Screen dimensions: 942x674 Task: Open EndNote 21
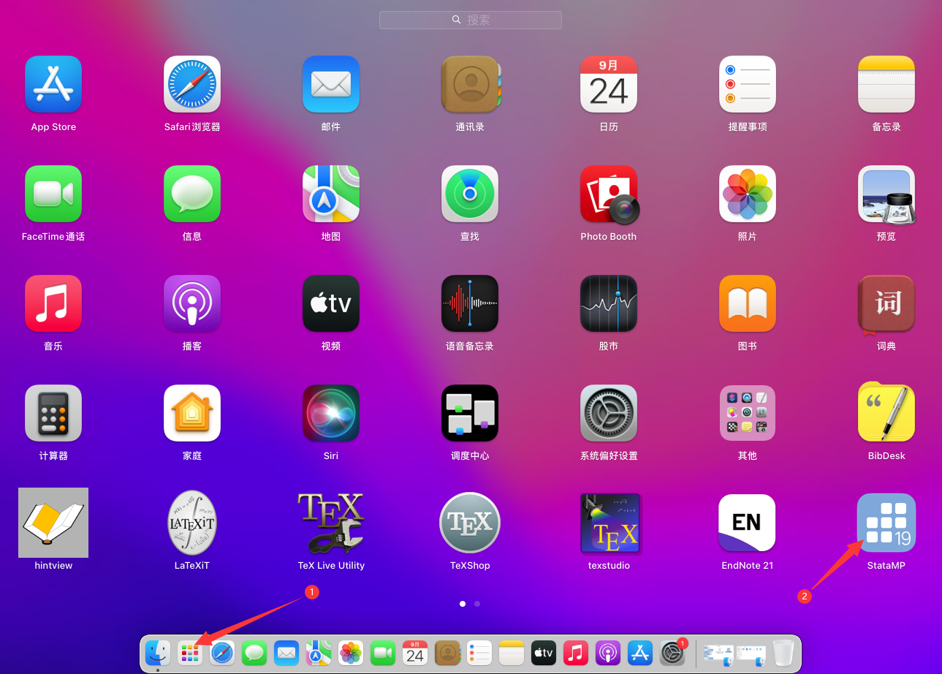[748, 523]
